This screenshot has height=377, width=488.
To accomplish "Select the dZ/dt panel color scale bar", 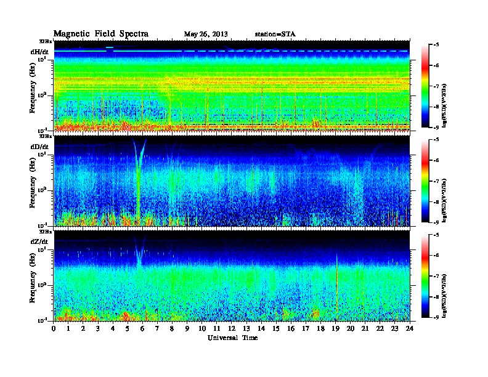I will coord(425,276).
